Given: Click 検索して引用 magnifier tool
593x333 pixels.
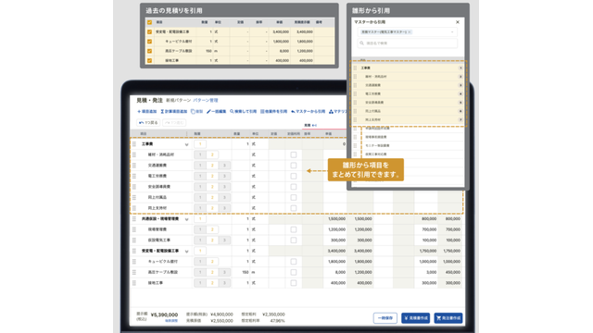Looking at the screenshot, I should point(243,112).
